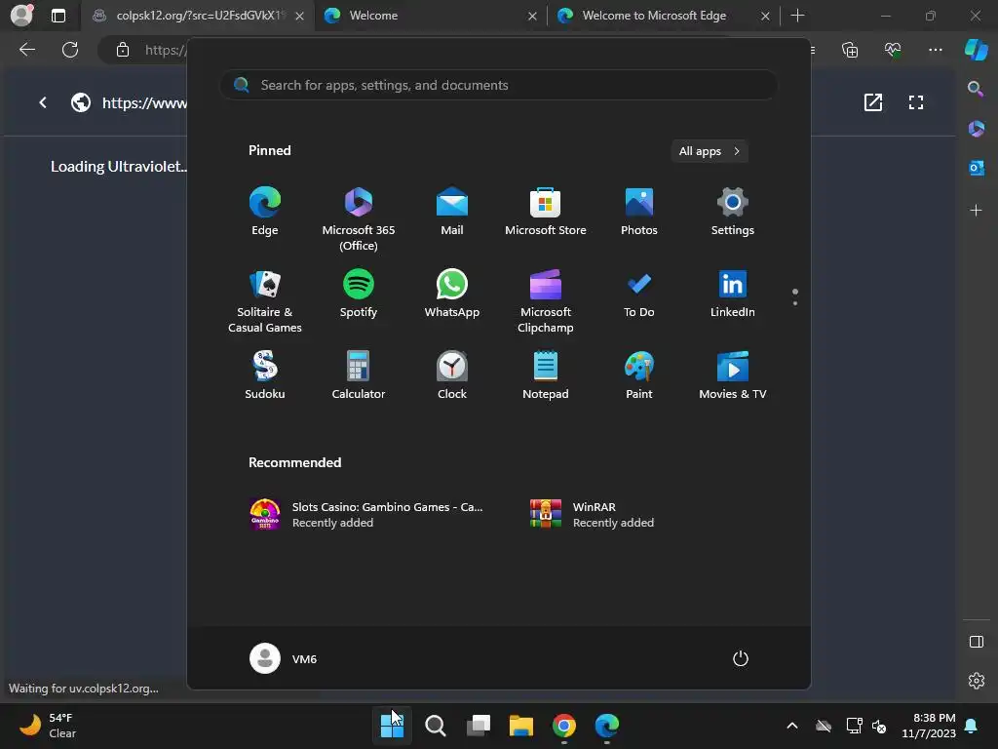Image resolution: width=998 pixels, height=749 pixels.
Task: Open the network tray icon
Action: (x=854, y=726)
